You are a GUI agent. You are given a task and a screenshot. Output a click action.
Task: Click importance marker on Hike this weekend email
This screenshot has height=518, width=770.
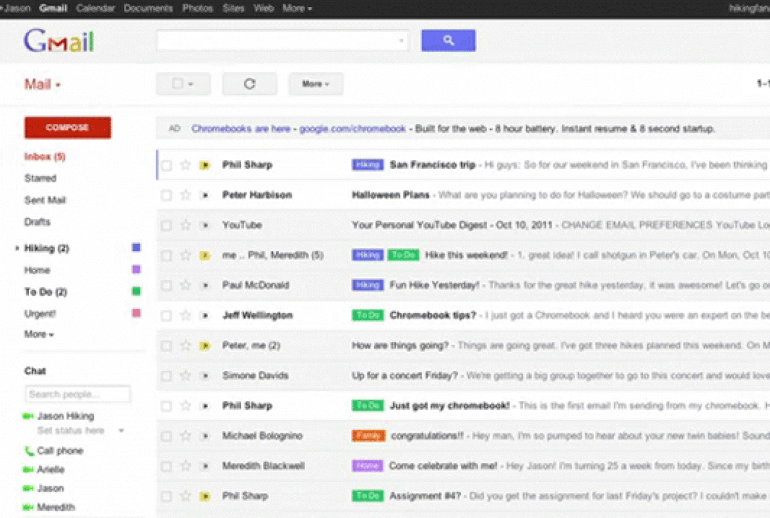click(x=205, y=255)
